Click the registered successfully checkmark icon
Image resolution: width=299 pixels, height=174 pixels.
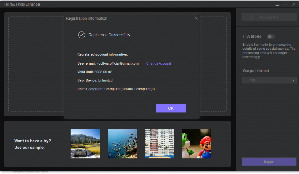tap(82, 35)
